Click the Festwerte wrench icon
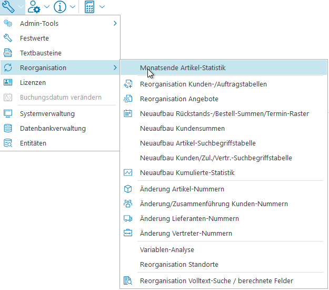The height and width of the screenshot is (290, 329). tap(8, 38)
